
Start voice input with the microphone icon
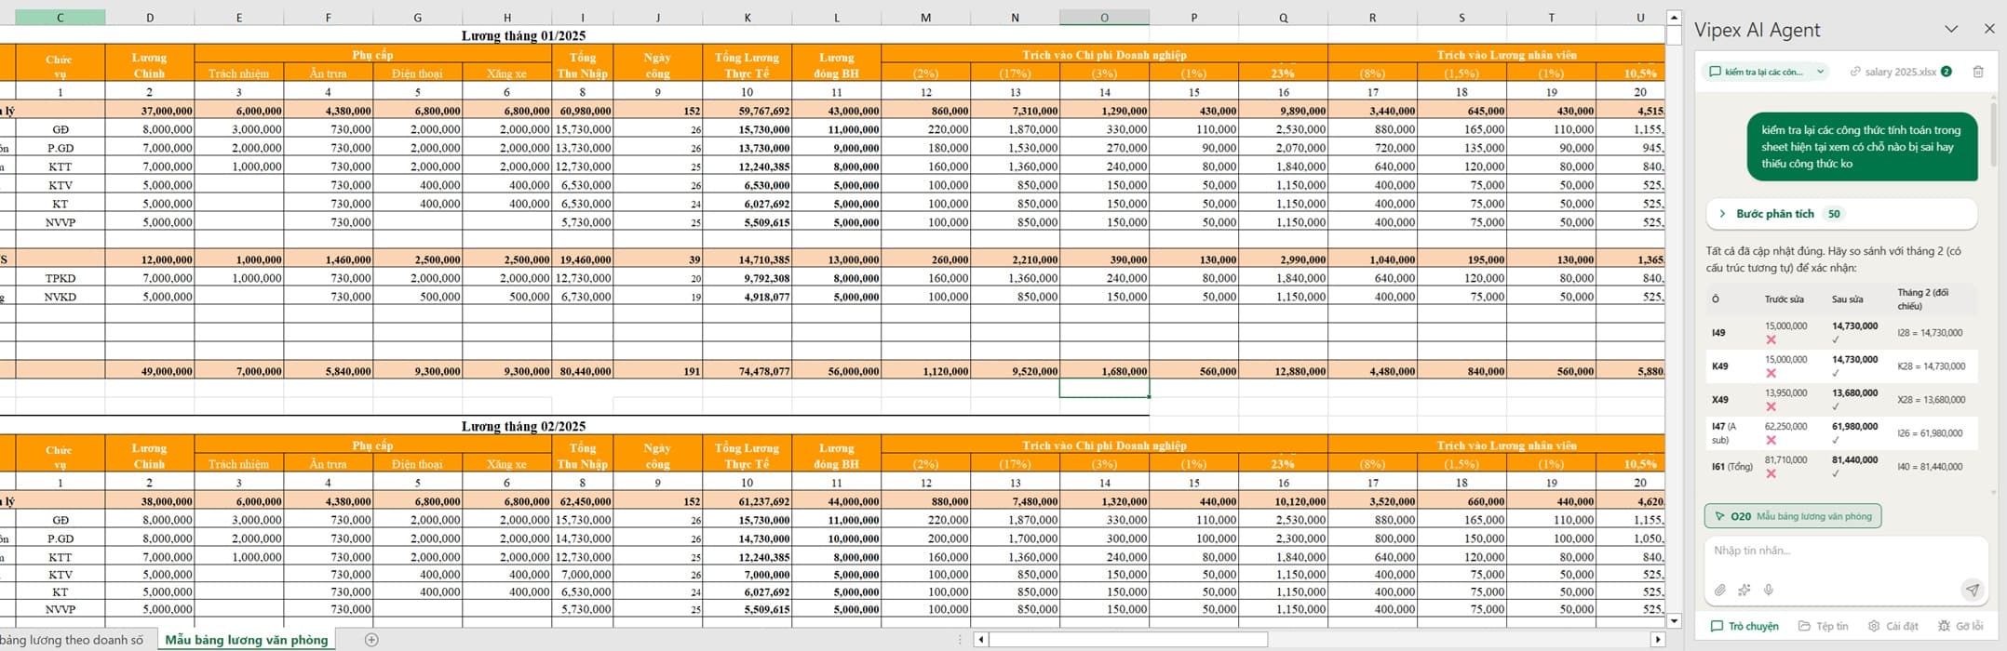click(x=1768, y=590)
